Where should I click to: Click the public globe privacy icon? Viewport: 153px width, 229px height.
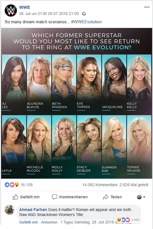tap(84, 14)
